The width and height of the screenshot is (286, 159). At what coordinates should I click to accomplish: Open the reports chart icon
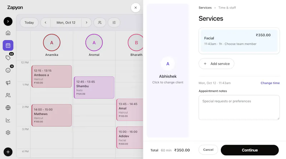(x=8, y=120)
